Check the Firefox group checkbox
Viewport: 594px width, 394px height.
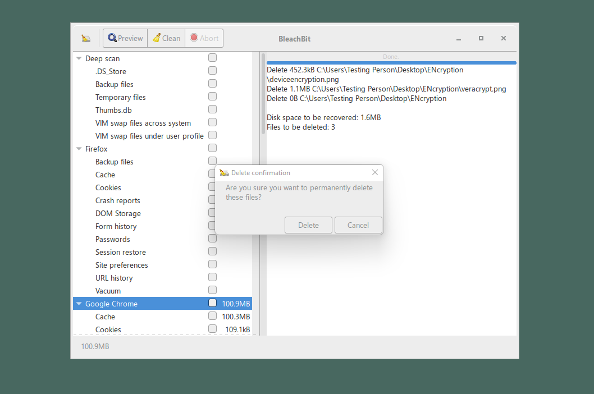[x=213, y=148]
